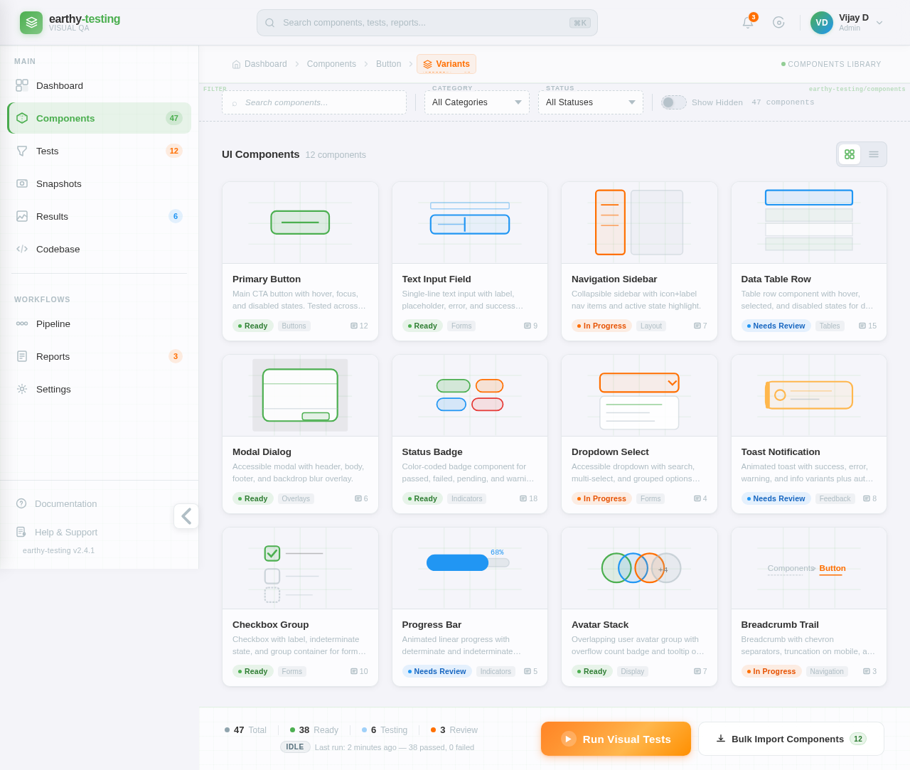Click Status Badge variants count icon
The height and width of the screenshot is (770, 910).
pyautogui.click(x=523, y=498)
